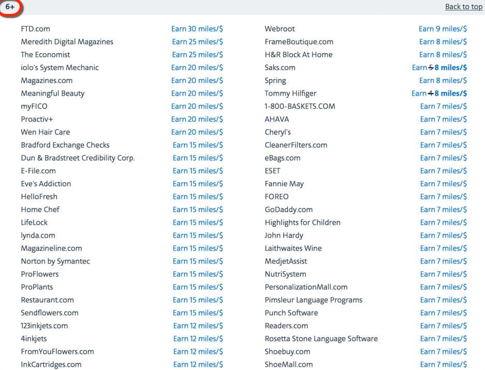Open The Economist listing
The width and height of the screenshot is (485, 370).
point(46,55)
